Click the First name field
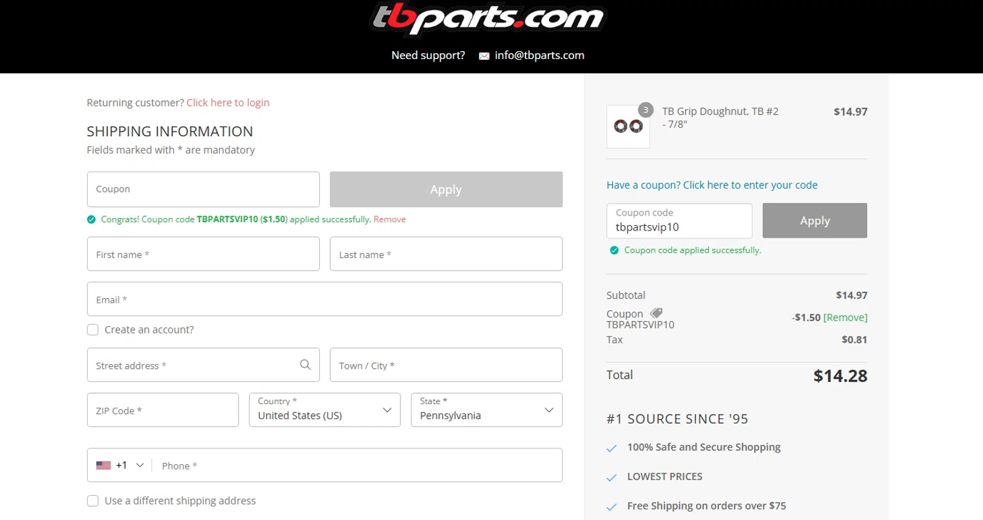The height and width of the screenshot is (520, 983). click(x=203, y=254)
